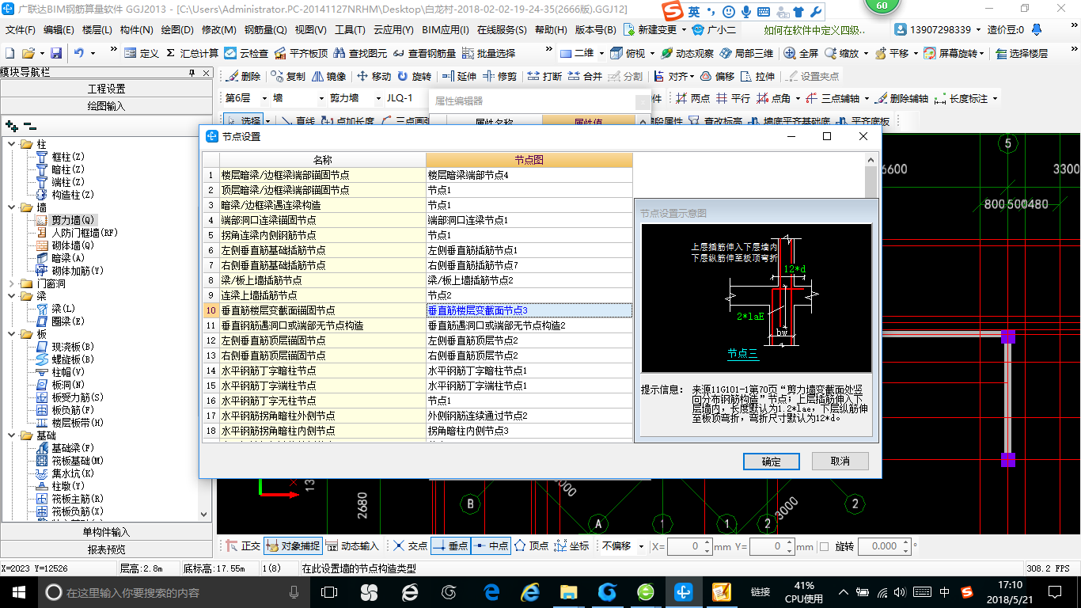The height and width of the screenshot is (608, 1081).
Task: Toggle 中点 midpoint snap
Action: coord(491,546)
